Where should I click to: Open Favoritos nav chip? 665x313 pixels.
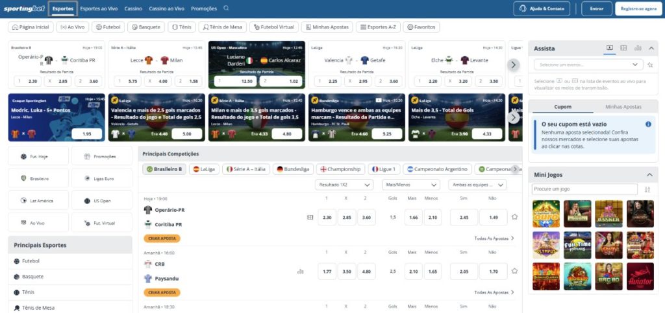[x=421, y=27]
